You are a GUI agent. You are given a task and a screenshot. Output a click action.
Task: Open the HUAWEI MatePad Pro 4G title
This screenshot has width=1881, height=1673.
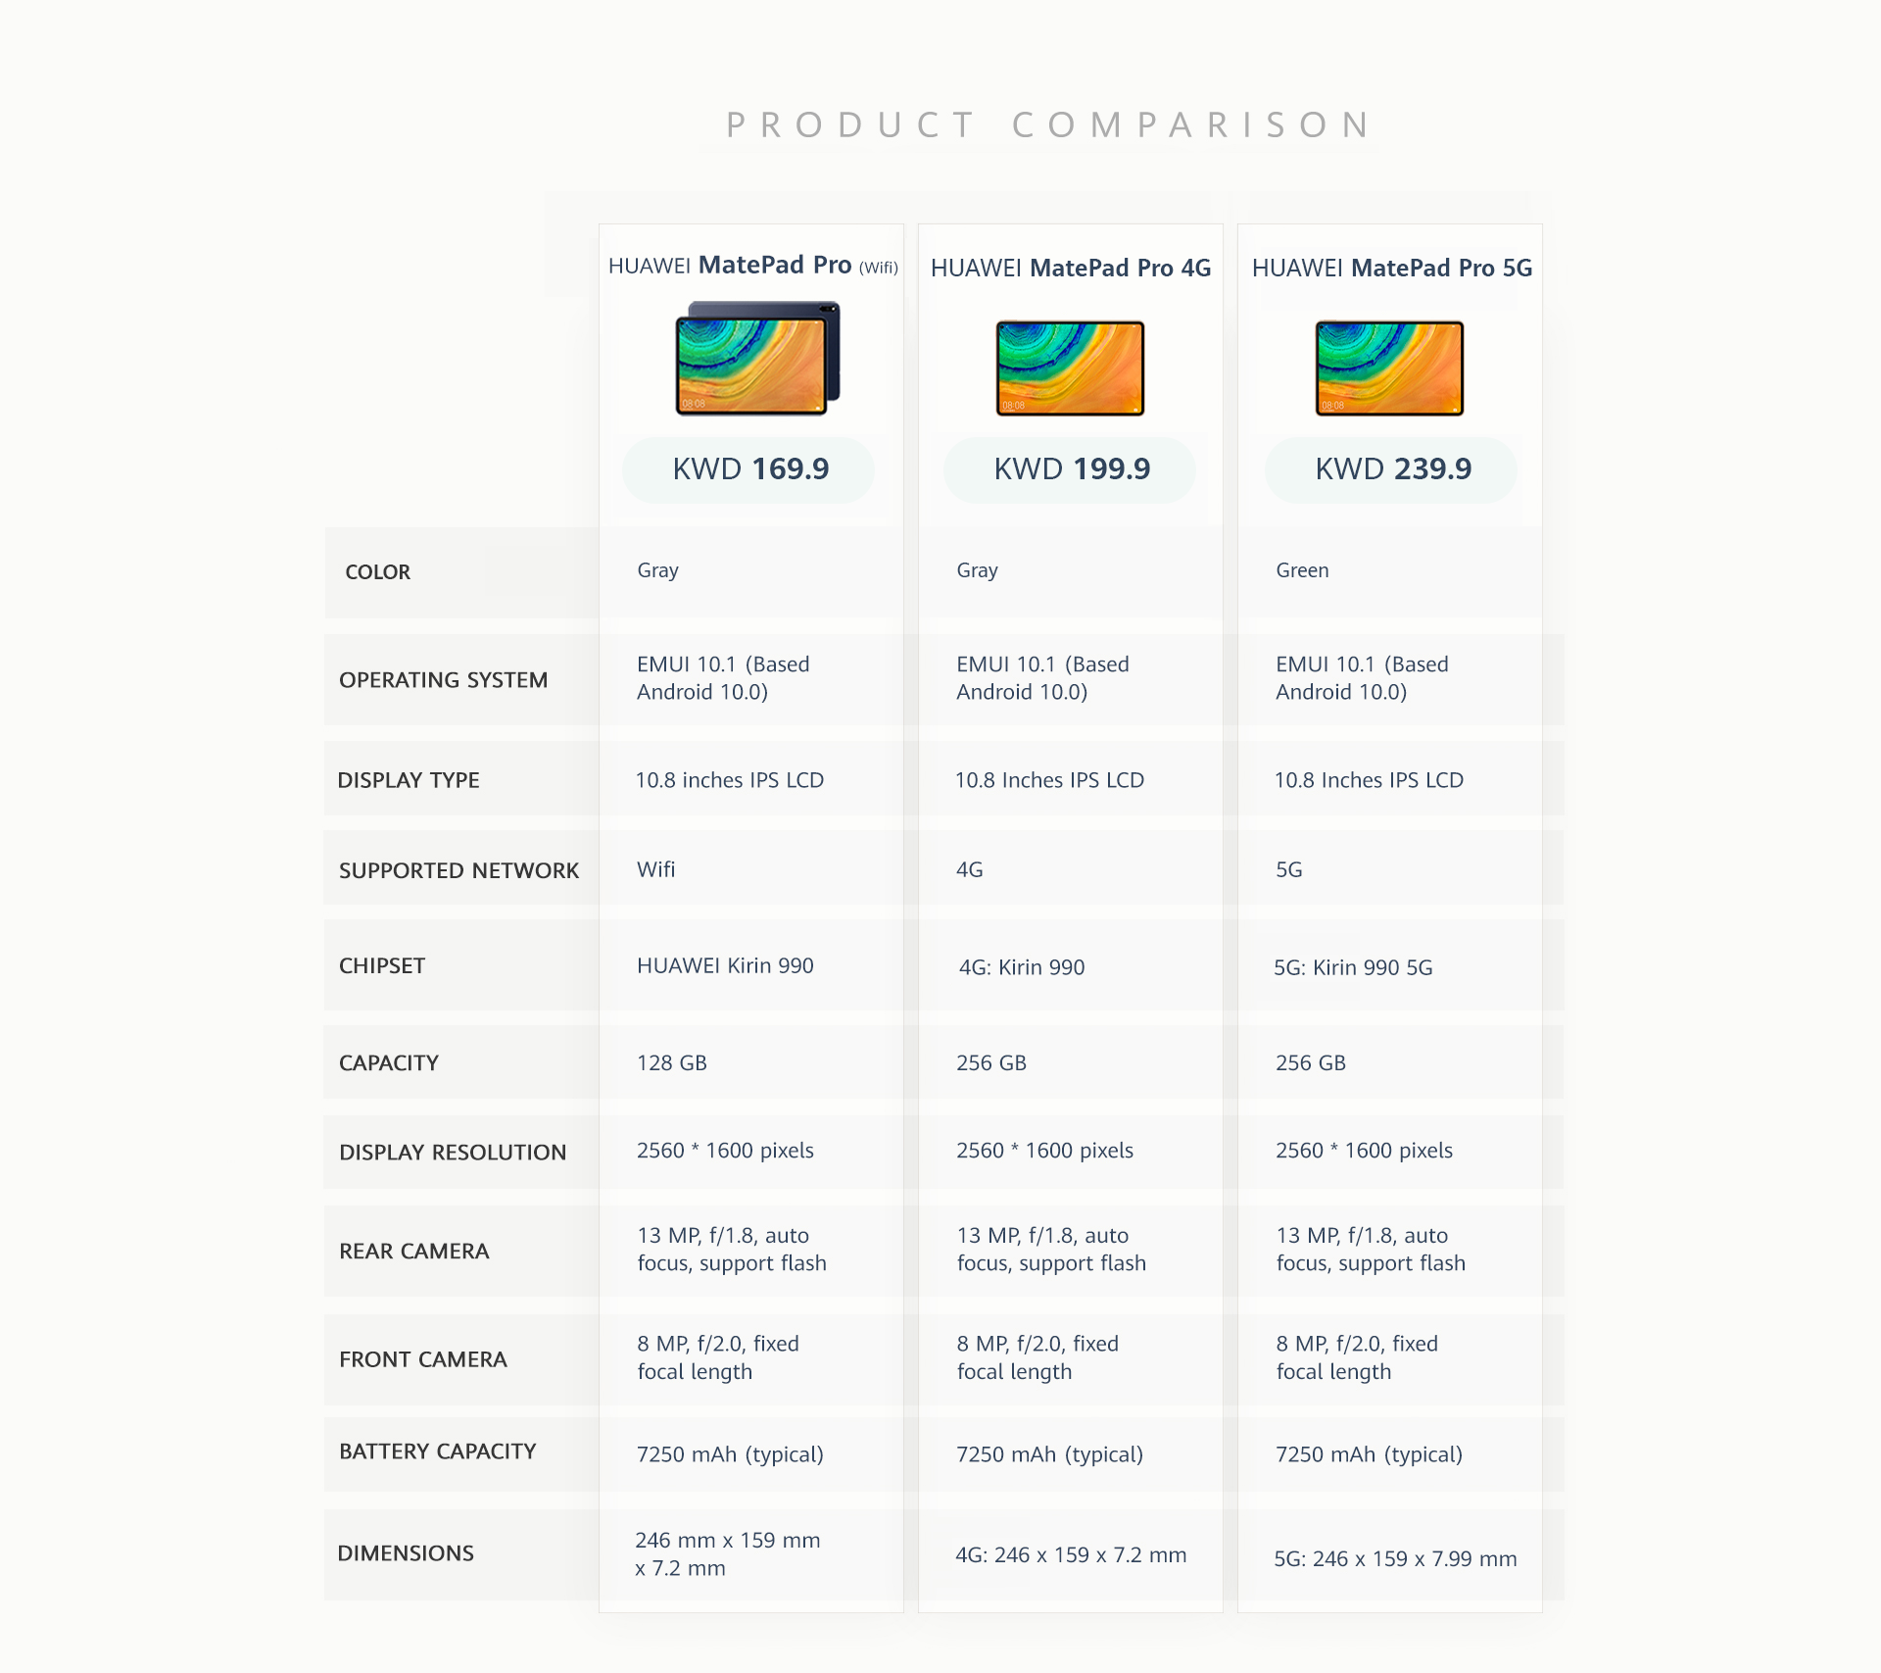point(1071,268)
